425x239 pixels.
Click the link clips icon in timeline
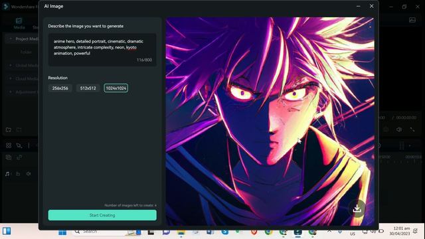[x=19, y=157]
